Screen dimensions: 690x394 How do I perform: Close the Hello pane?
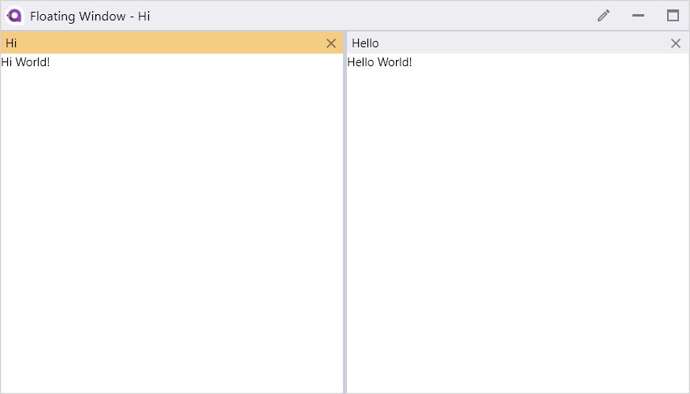coord(676,43)
